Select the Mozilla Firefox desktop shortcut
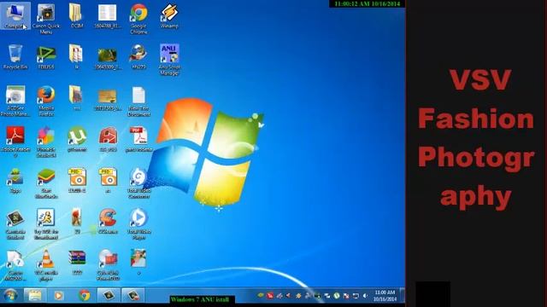Screen dimensions: 547x307 46,101
